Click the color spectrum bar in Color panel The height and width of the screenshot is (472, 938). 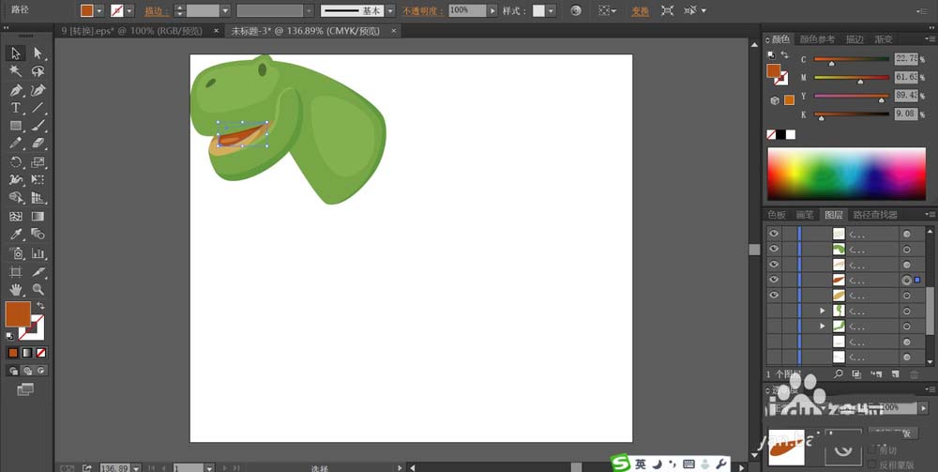(846, 175)
